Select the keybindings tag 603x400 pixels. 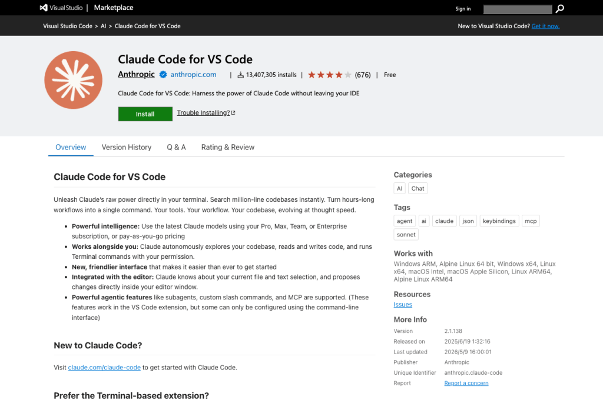pyautogui.click(x=499, y=221)
